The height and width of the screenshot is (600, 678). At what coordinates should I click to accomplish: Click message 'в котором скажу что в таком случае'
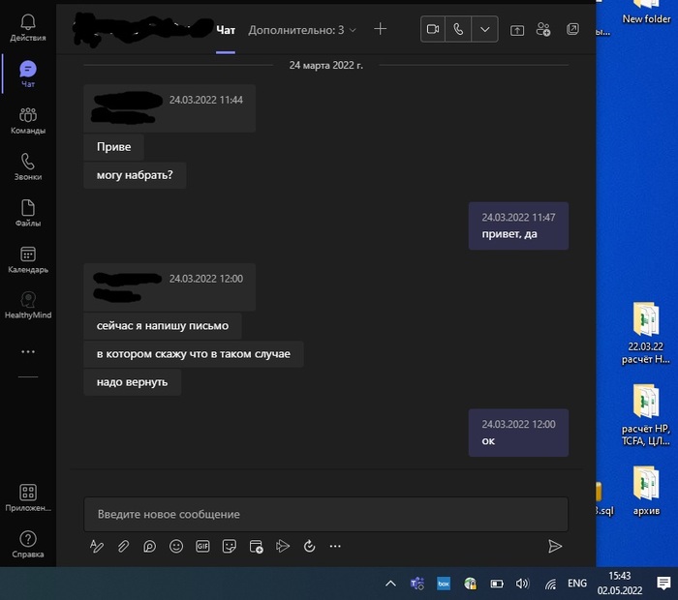click(194, 354)
